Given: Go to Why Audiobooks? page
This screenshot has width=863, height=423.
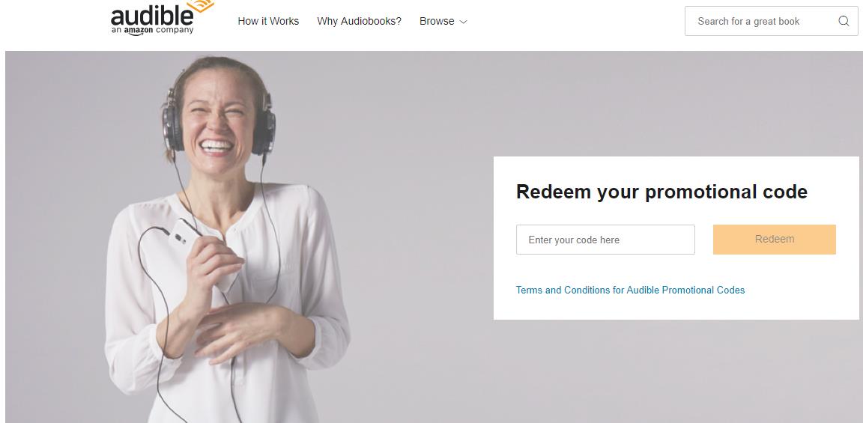Looking at the screenshot, I should tap(359, 21).
